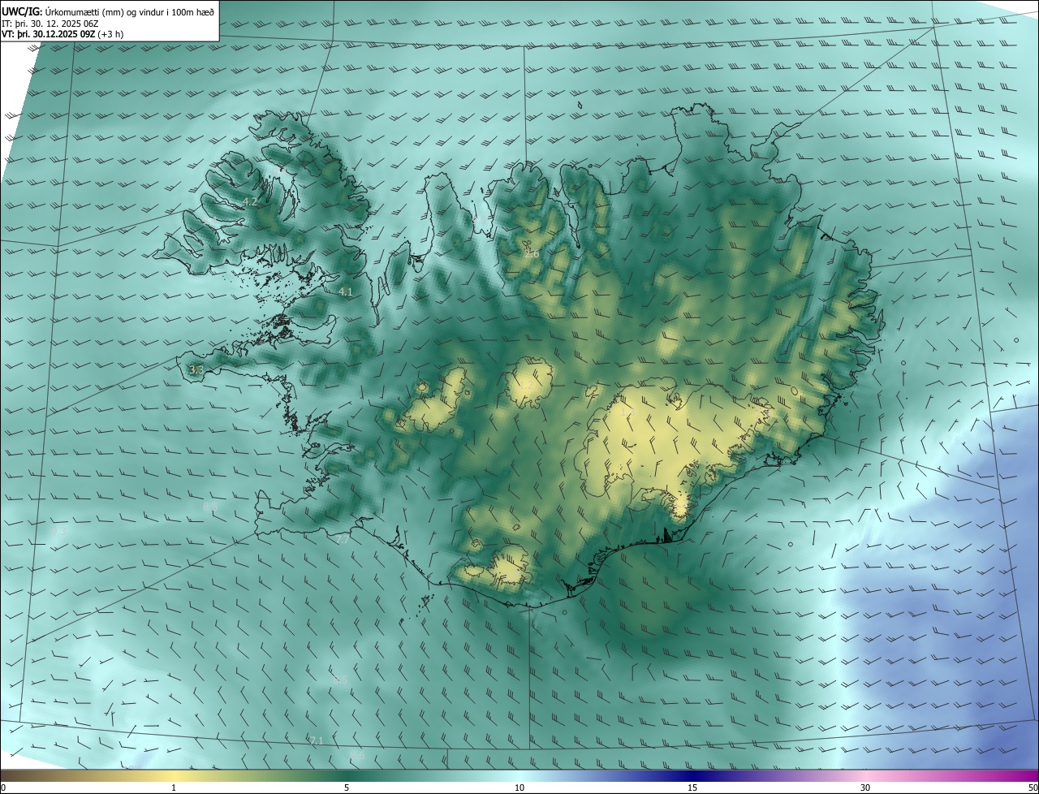
Task: Click the 4.1 precipitation value label
Action: tap(346, 291)
